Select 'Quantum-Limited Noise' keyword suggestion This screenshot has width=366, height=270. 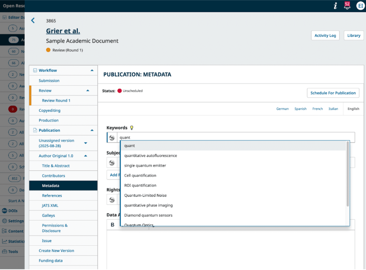click(145, 195)
